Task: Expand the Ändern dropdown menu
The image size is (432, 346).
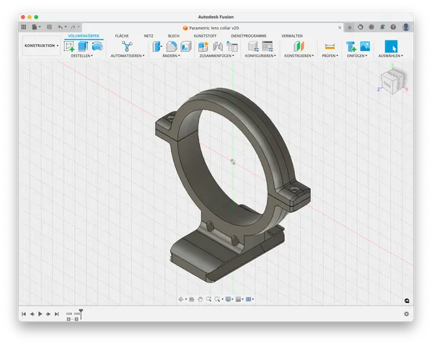Action: (171, 56)
